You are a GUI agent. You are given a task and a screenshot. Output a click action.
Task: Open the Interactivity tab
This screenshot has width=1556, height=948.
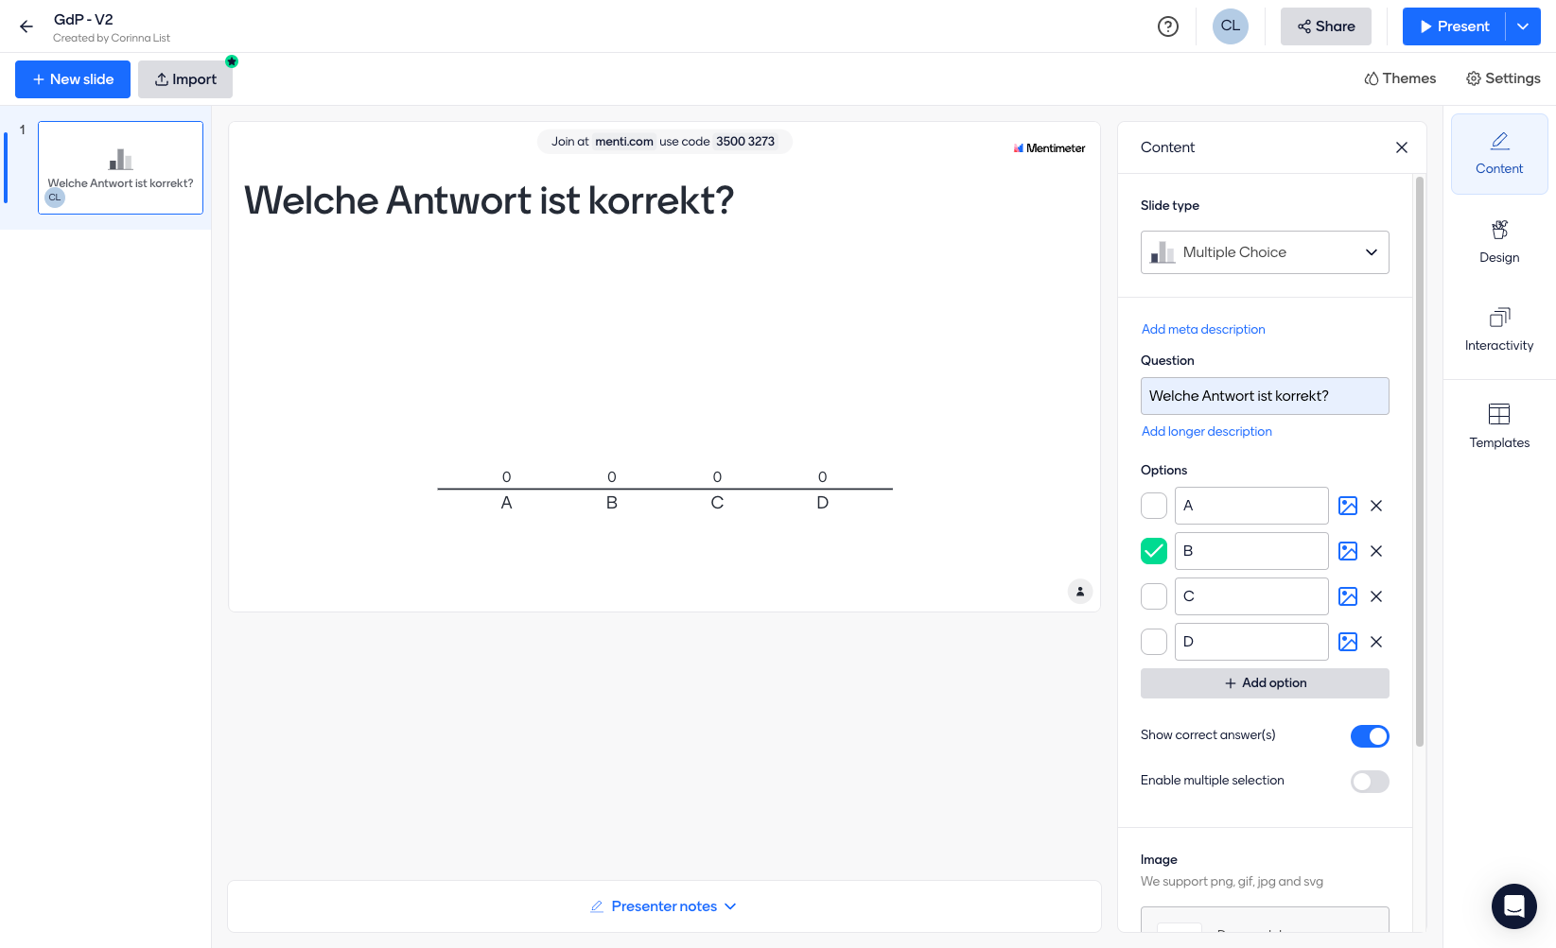[x=1499, y=329]
